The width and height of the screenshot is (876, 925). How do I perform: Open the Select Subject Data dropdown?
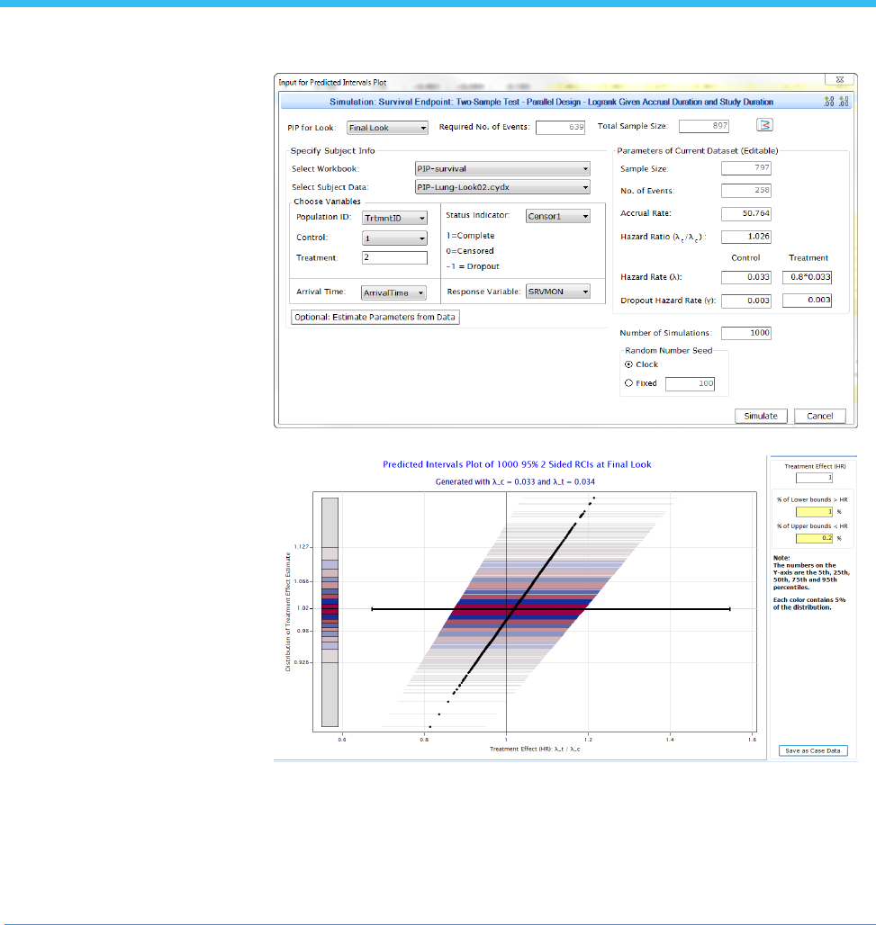point(502,187)
